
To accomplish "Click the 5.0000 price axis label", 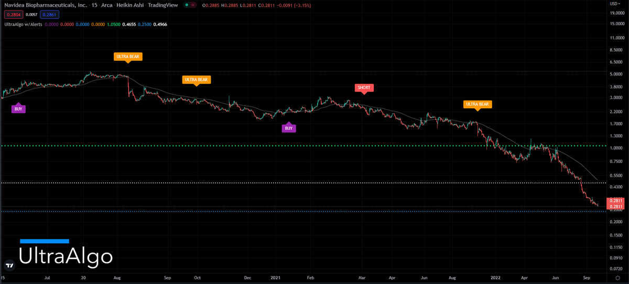I will [x=616, y=74].
